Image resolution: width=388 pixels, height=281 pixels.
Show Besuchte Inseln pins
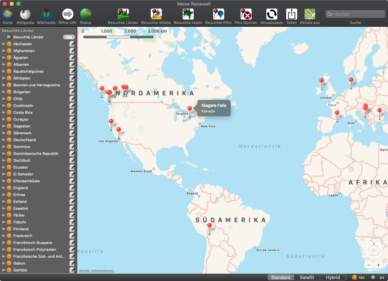(188, 14)
